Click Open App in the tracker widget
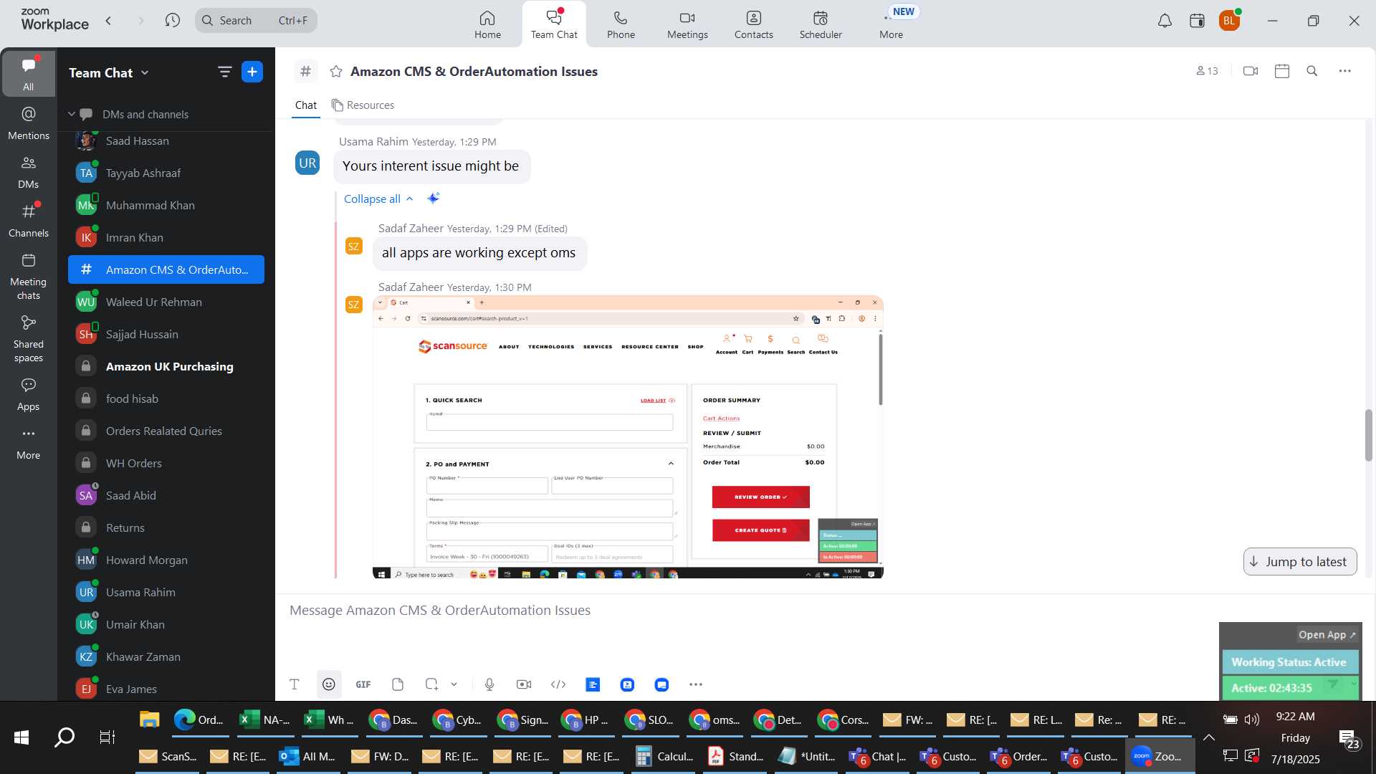This screenshot has height=774, width=1376. (1327, 635)
